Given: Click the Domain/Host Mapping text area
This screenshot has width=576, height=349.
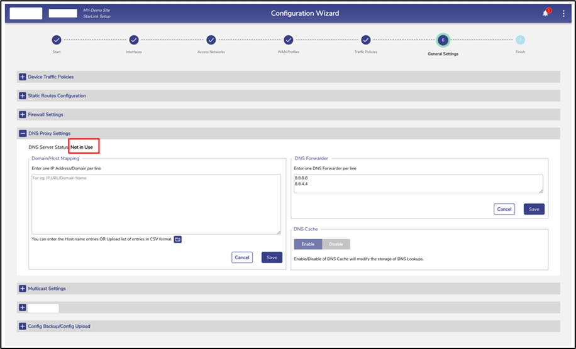Looking at the screenshot, I should pos(156,204).
